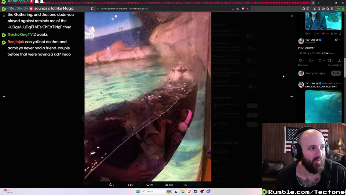Go to the next photo using right arrow
346x195 pixels.
291,96
